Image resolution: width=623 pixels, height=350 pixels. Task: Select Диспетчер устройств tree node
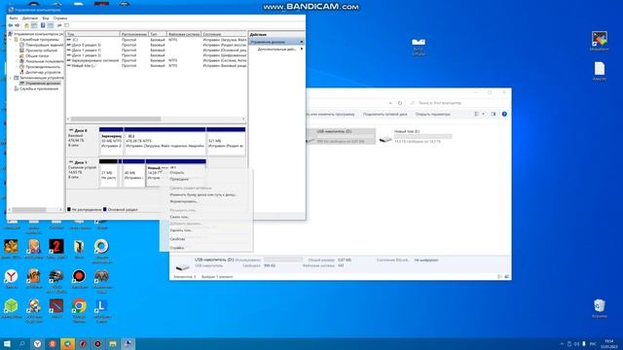41,72
